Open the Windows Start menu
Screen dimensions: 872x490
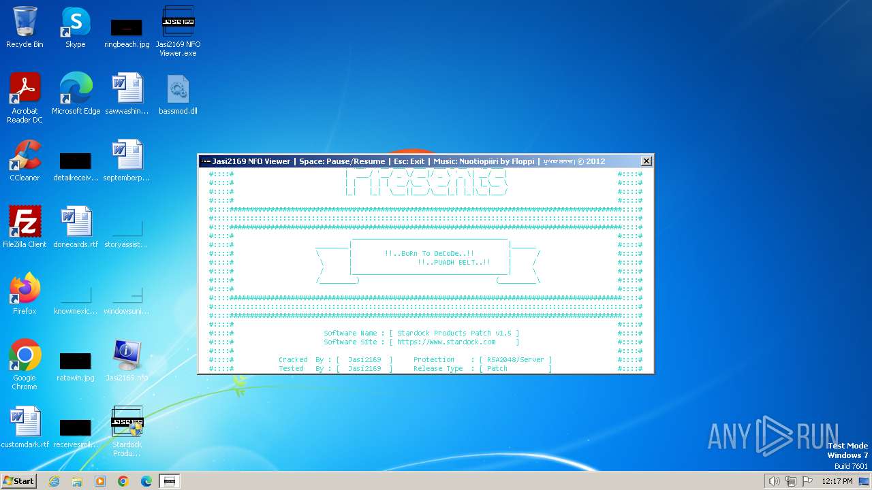coord(19,481)
